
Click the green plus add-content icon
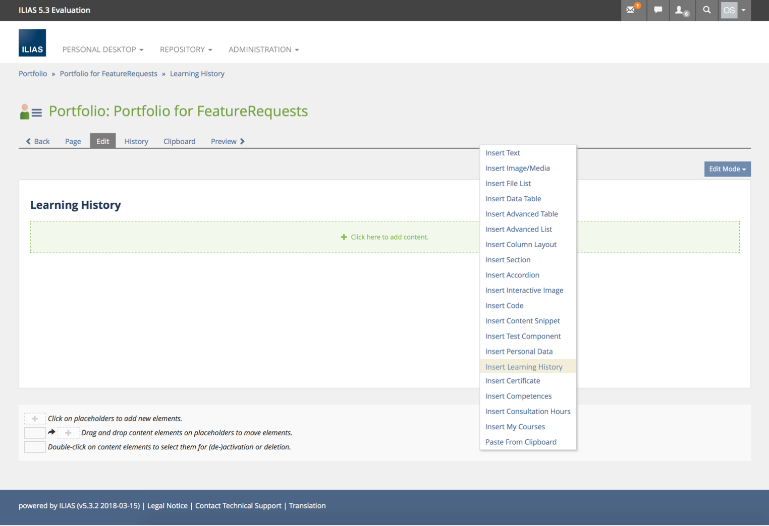coord(344,237)
